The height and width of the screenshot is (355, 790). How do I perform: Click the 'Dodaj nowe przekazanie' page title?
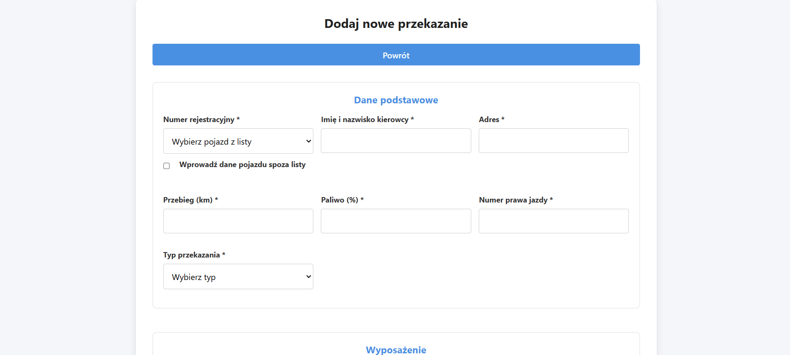(396, 24)
